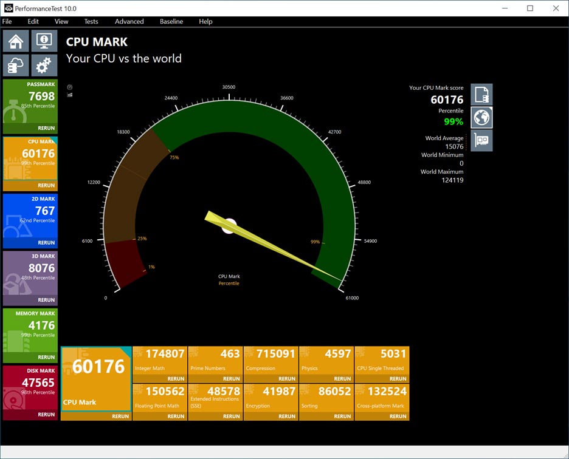Rerun the large bottom CPU Mark tile
The height and width of the screenshot is (459, 569).
pos(120,416)
